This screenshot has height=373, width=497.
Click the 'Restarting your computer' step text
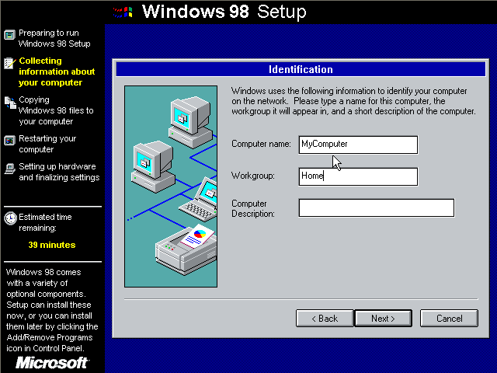47,144
